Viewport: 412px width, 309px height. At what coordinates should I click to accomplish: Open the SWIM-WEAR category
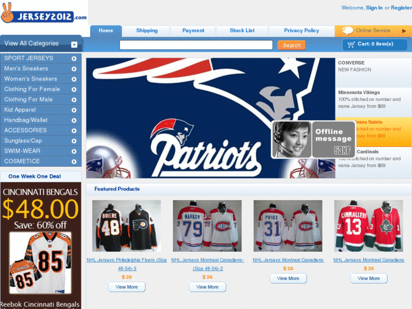click(x=41, y=151)
